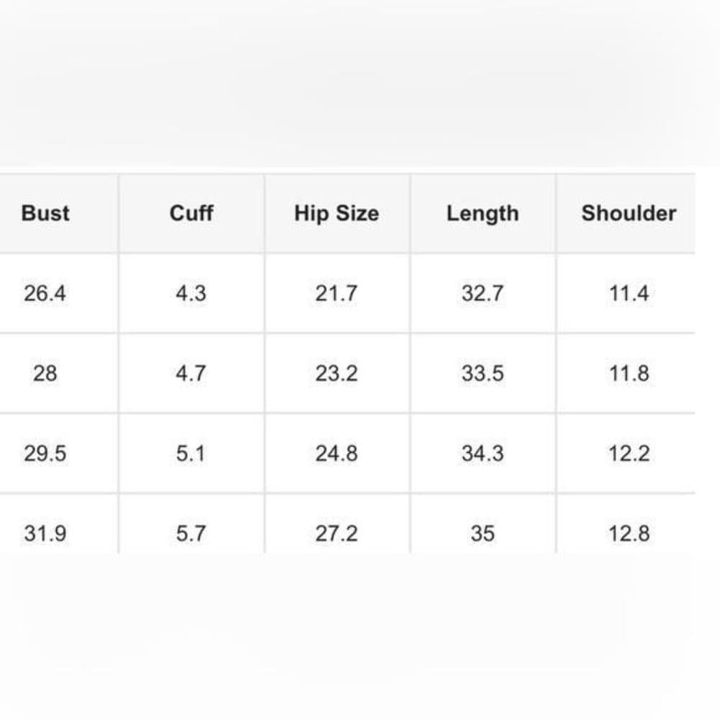This screenshot has height=720, width=720.
Task: Select bust value 28
Action: point(45,373)
